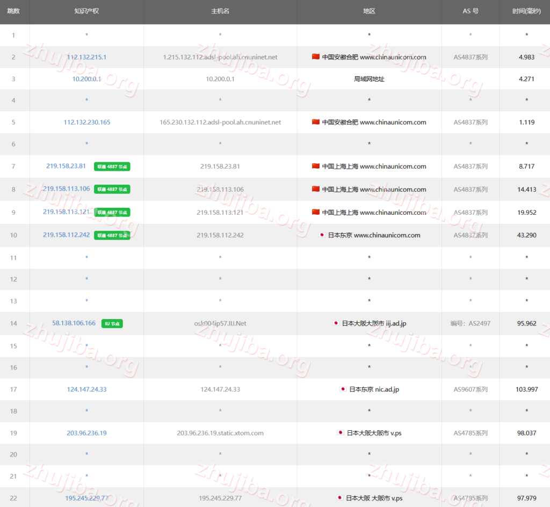Open the IP link 58.138.106.166

click(x=74, y=323)
